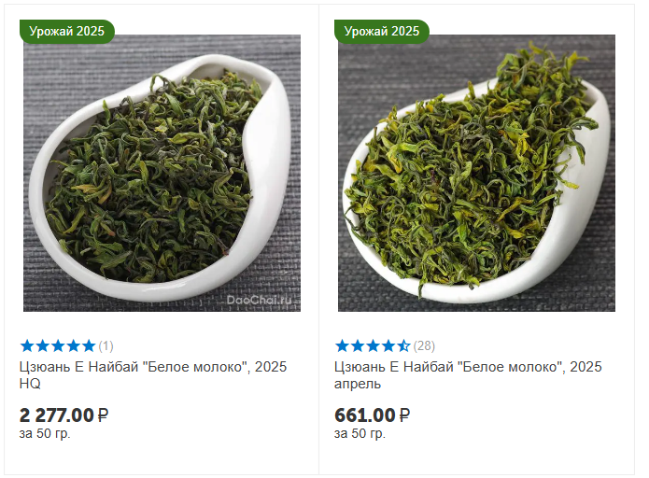Image resolution: width=649 pixels, height=478 pixels.
Task: Click the fourth star of the апрель tea rating
Action: [x=388, y=345]
